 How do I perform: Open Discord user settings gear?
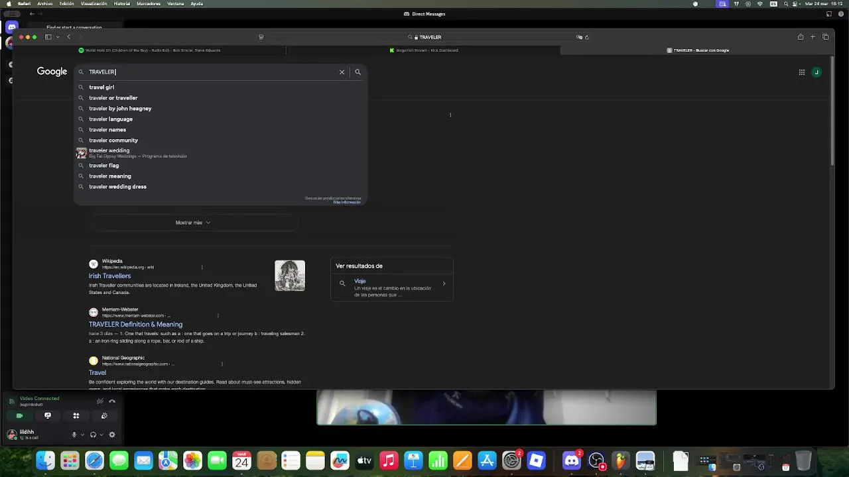112,435
